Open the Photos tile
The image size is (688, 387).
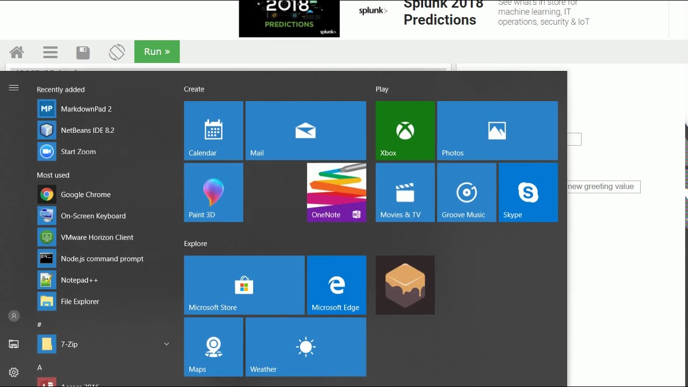(498, 131)
